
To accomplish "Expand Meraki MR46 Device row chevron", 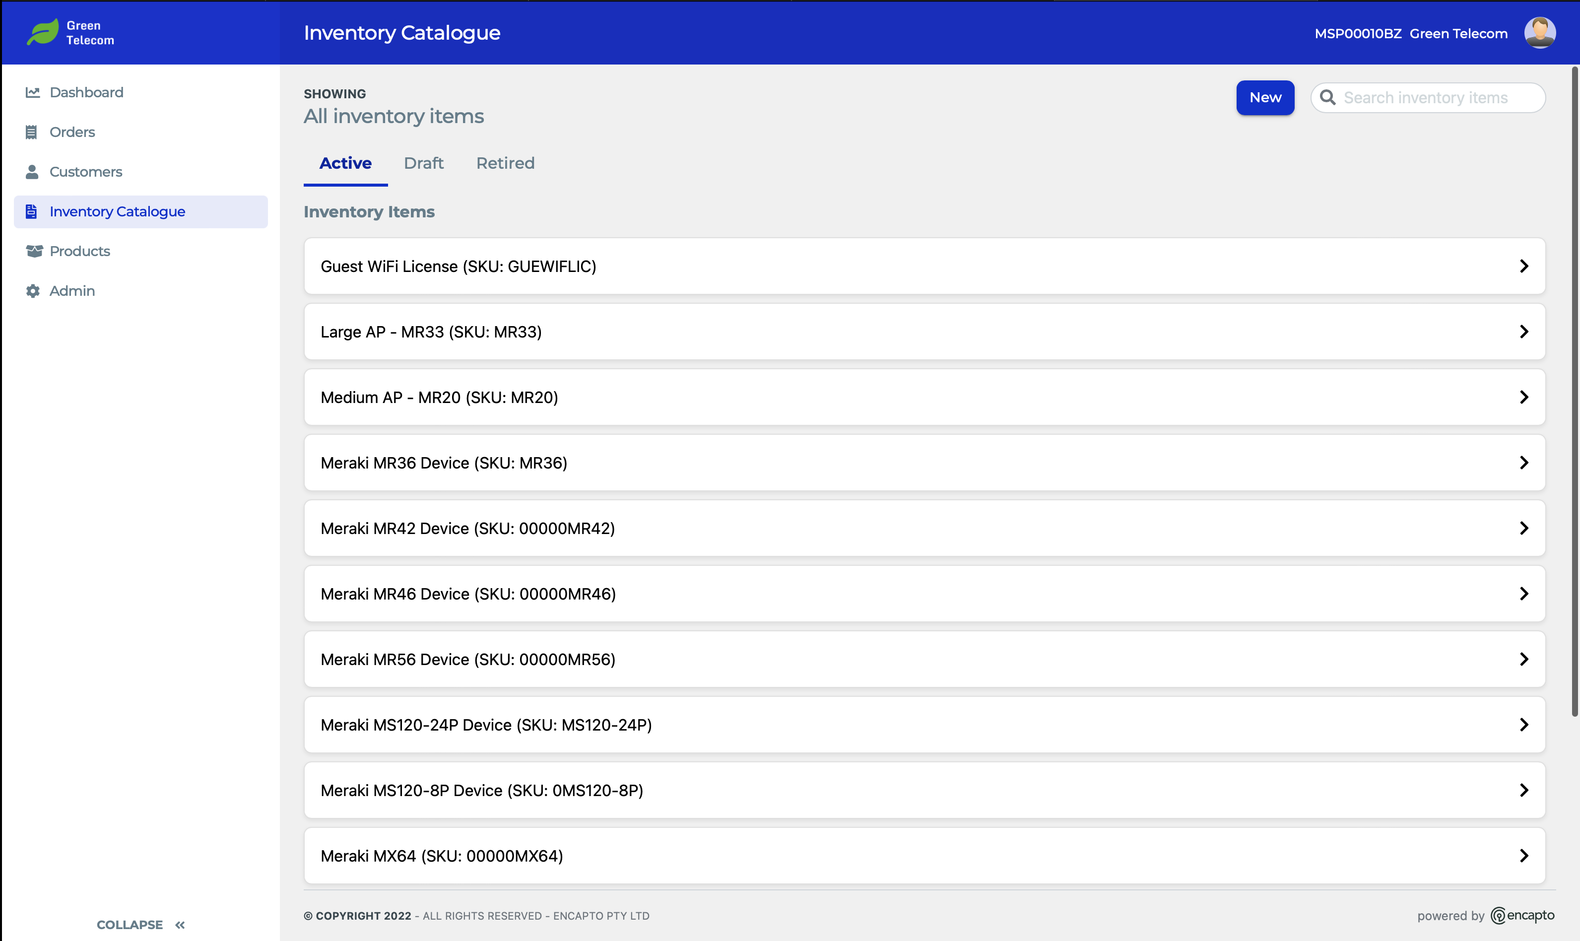I will [1523, 594].
